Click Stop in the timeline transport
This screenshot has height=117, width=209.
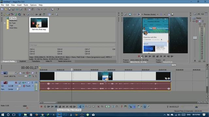pyautogui.click(x=60, y=107)
